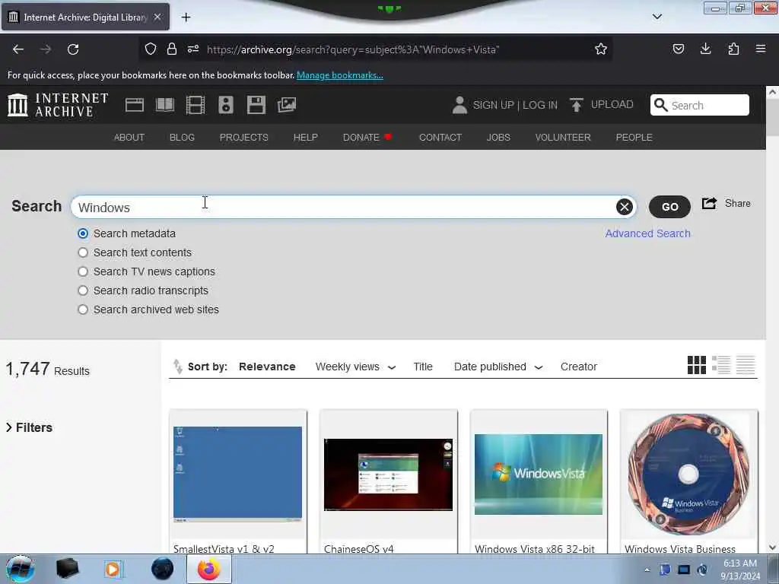Open the Web (Wayback Machine) media icon
The width and height of the screenshot is (779, 584).
point(134,105)
